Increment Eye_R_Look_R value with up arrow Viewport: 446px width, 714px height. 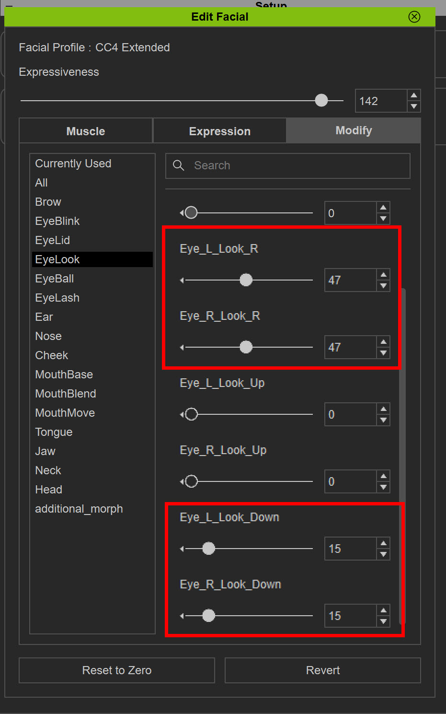point(383,342)
